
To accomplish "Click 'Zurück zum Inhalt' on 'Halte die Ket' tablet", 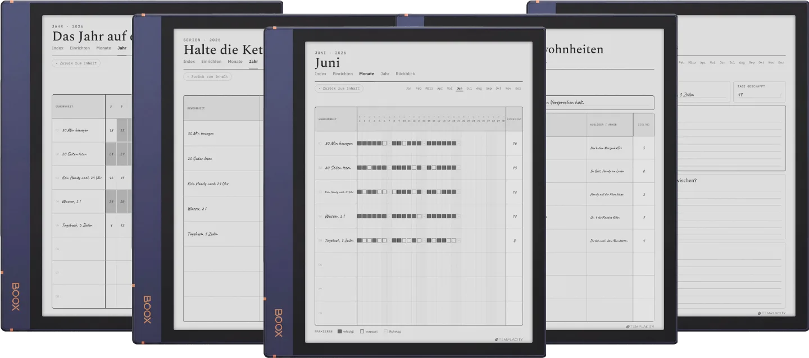I will (208, 76).
